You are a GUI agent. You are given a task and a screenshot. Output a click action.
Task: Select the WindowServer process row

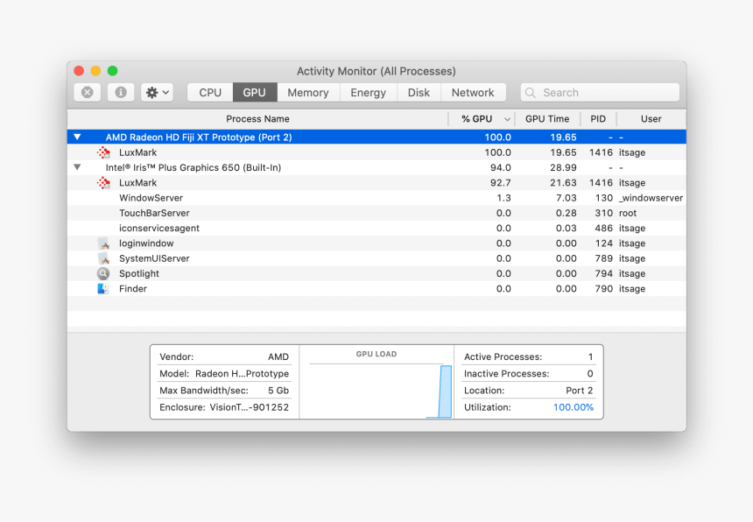(376, 198)
